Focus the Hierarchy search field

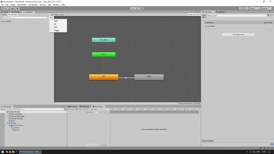click(42, 110)
